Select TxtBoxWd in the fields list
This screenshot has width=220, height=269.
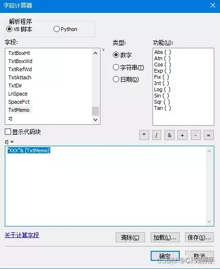pyautogui.click(x=20, y=61)
